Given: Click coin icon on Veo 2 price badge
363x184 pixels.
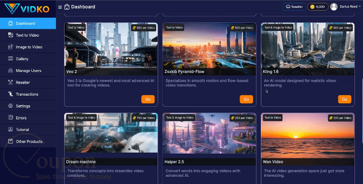Looking at the screenshot, I should (134, 28).
